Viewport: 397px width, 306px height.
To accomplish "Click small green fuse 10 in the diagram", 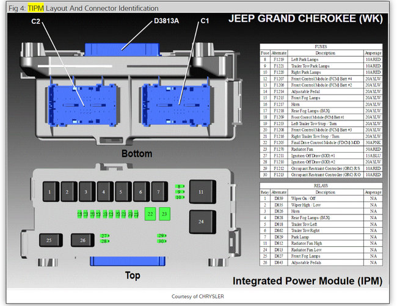I will (180, 197).
